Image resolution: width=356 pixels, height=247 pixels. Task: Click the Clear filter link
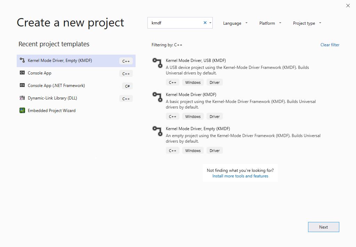[x=330, y=45]
